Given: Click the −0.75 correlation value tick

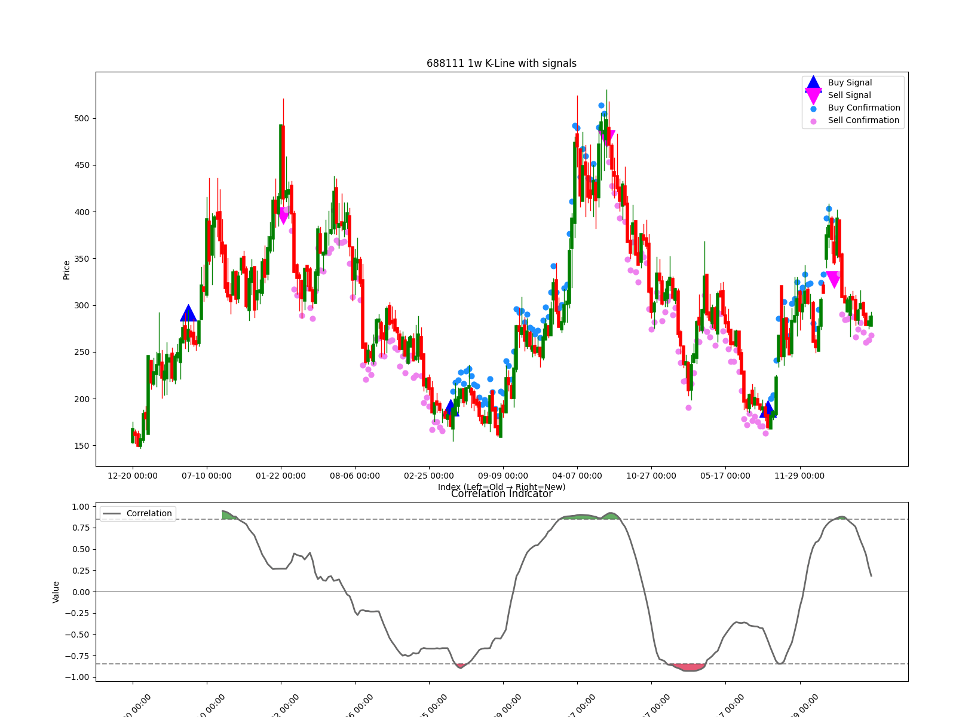Looking at the screenshot, I should tap(77, 656).
